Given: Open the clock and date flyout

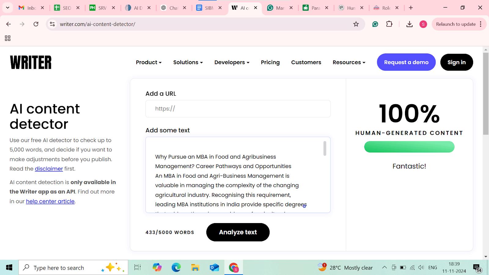Looking at the screenshot, I should 454,267.
